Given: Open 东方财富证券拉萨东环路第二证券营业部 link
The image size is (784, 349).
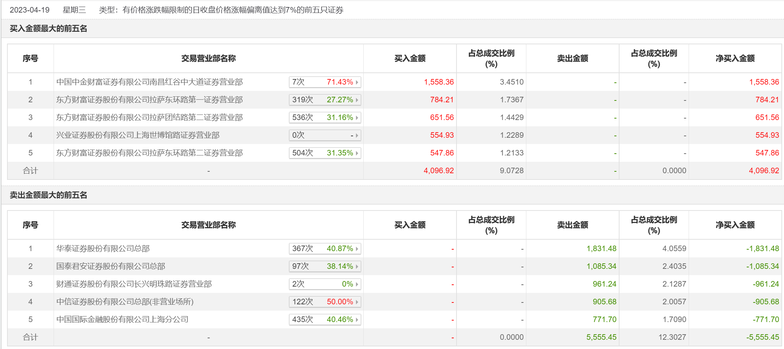Looking at the screenshot, I should pos(149,153).
